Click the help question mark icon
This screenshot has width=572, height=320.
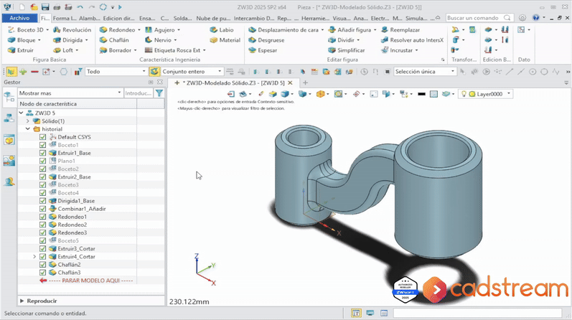(535, 18)
